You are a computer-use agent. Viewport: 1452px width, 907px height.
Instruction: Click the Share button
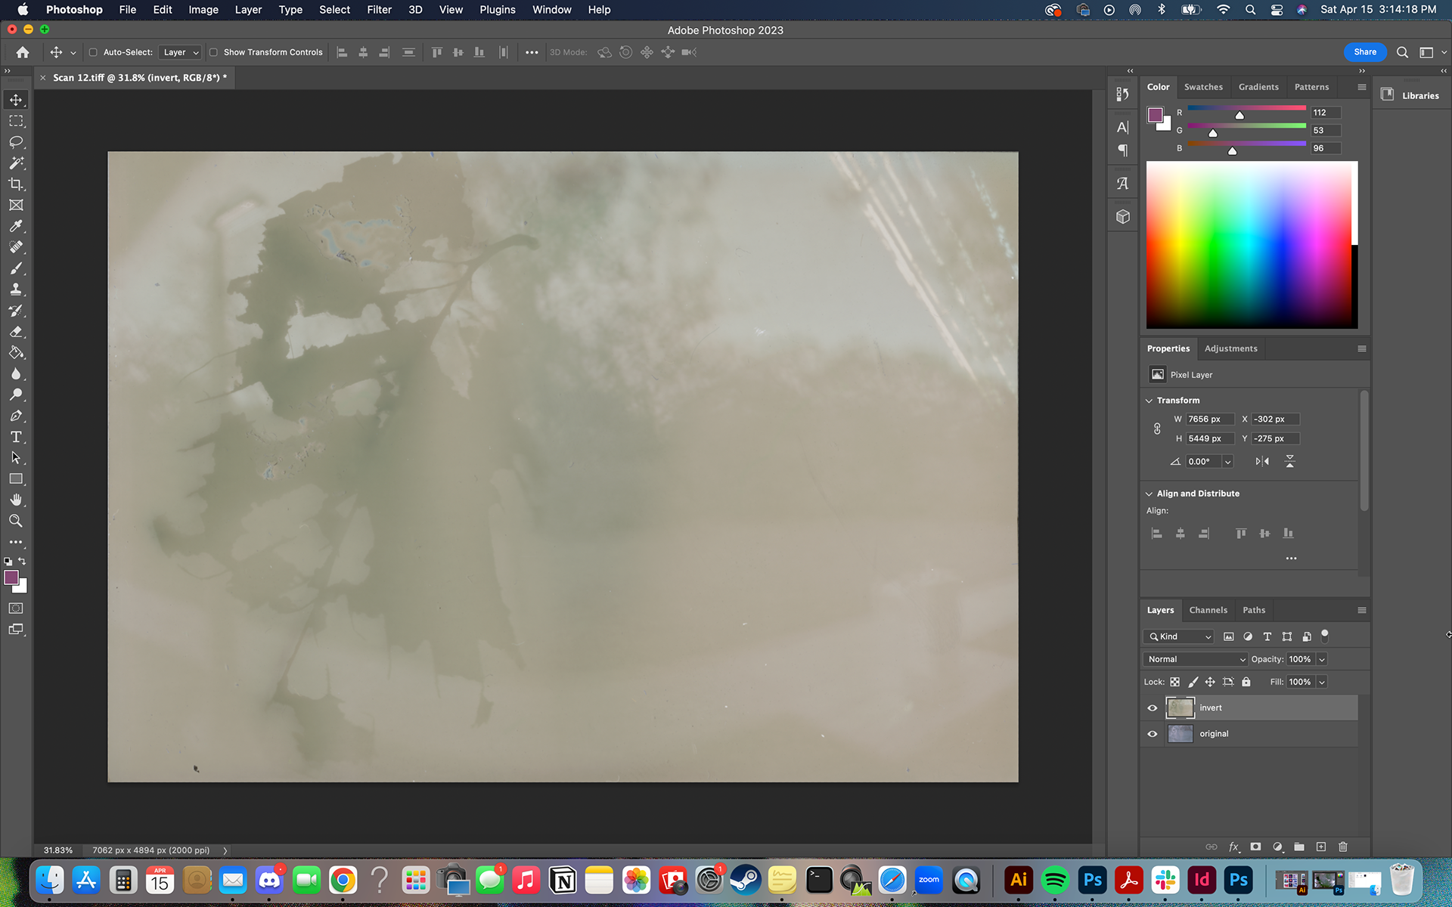point(1365,52)
